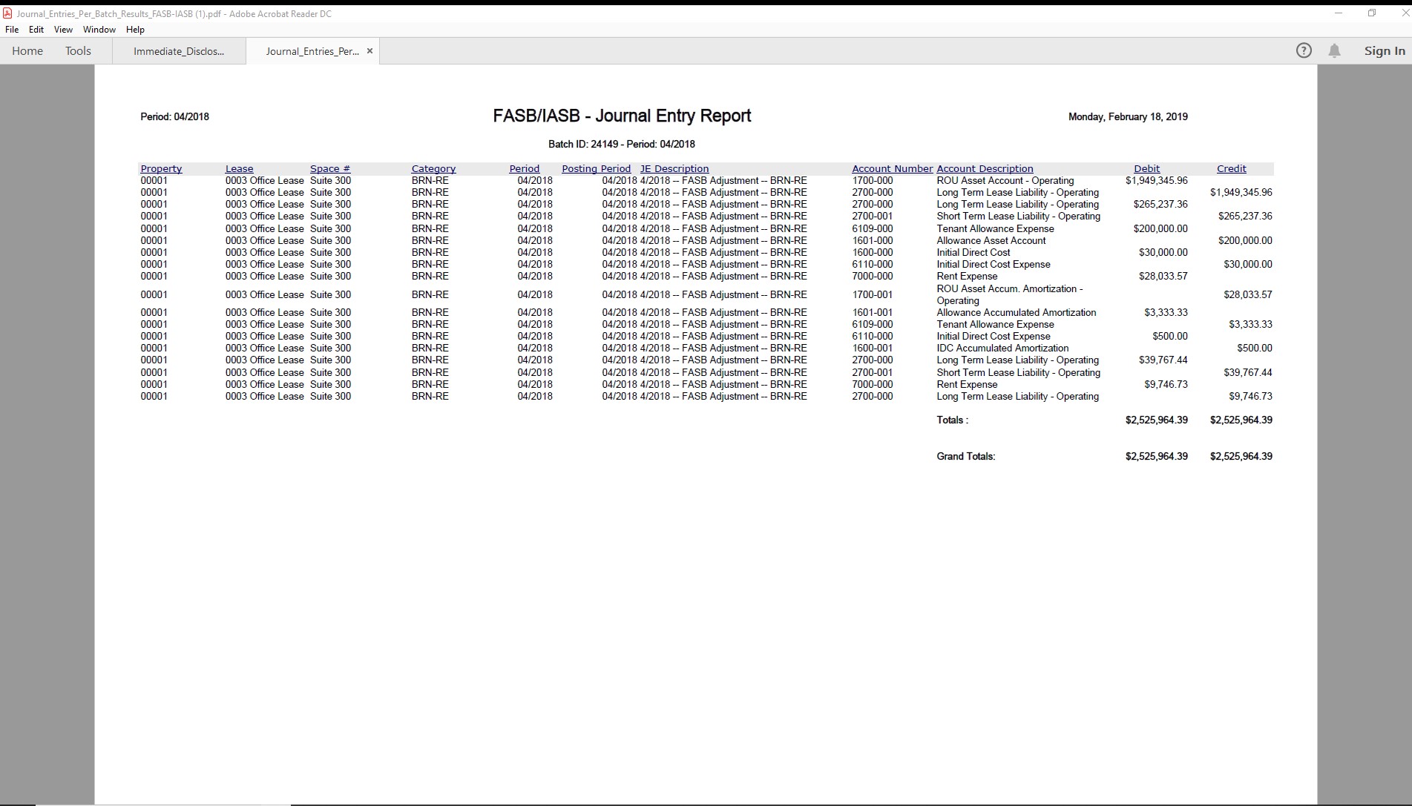Click the $28,033.57 debit amount
The height and width of the screenshot is (806, 1412).
[1163, 277]
